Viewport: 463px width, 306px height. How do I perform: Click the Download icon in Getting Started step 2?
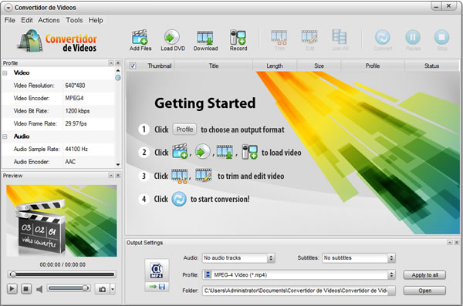point(225,152)
